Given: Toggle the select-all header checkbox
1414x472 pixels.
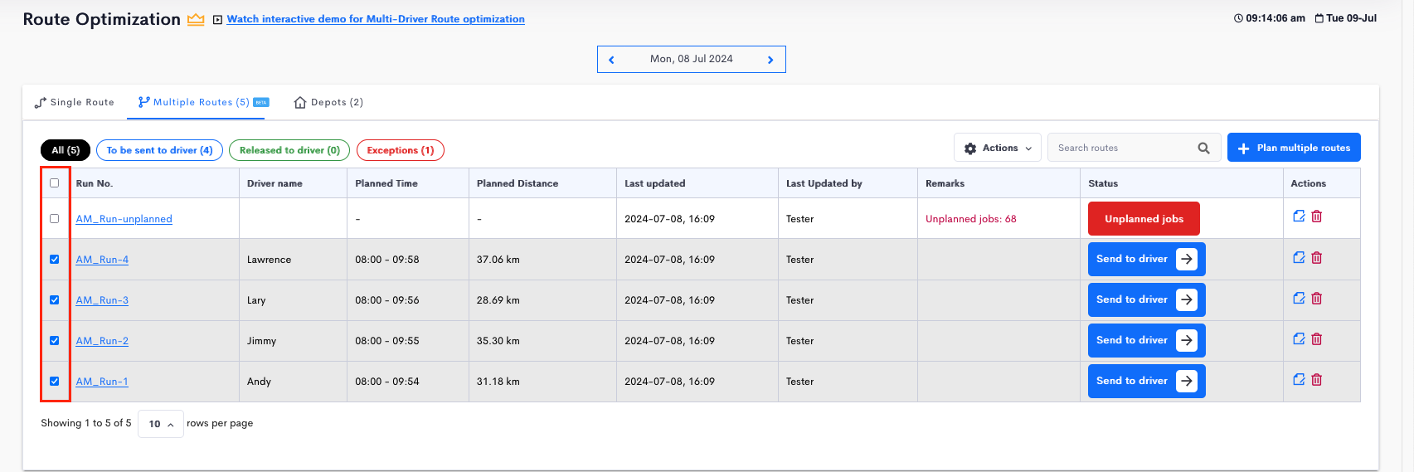Looking at the screenshot, I should click(x=55, y=183).
